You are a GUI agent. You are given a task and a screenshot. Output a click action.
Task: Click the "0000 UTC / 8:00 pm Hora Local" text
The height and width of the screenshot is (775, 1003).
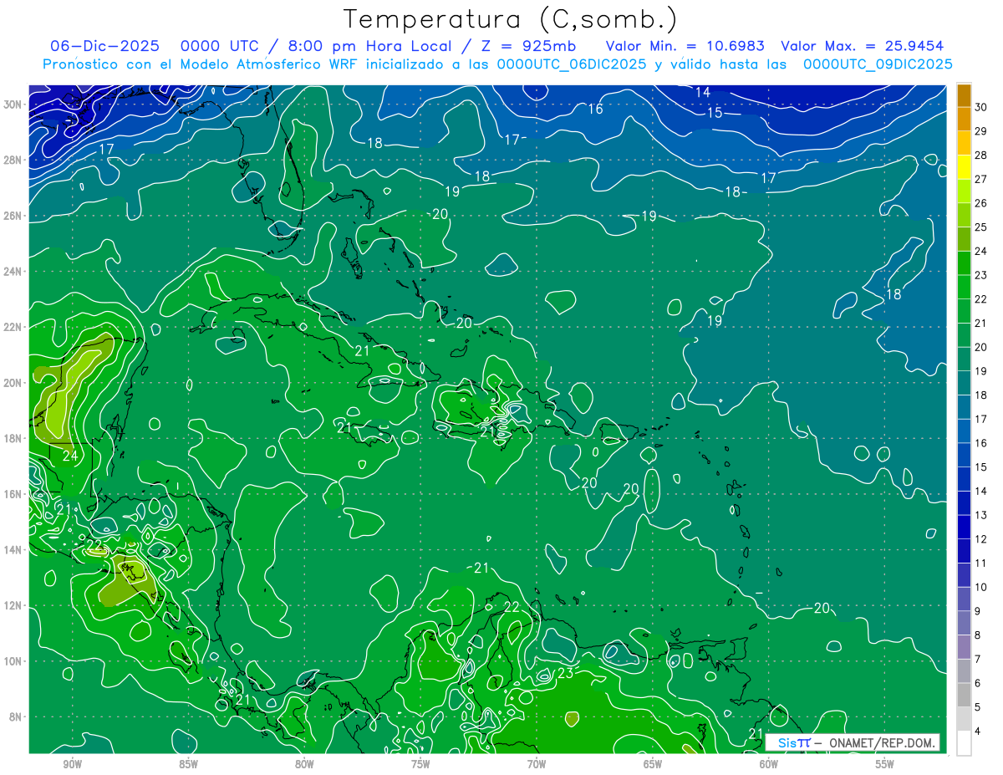pos(316,46)
